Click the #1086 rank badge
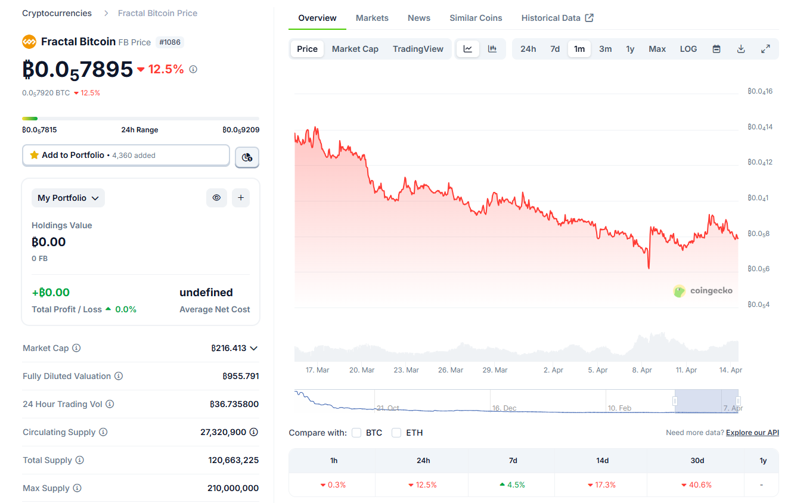The height and width of the screenshot is (503, 791). point(170,42)
